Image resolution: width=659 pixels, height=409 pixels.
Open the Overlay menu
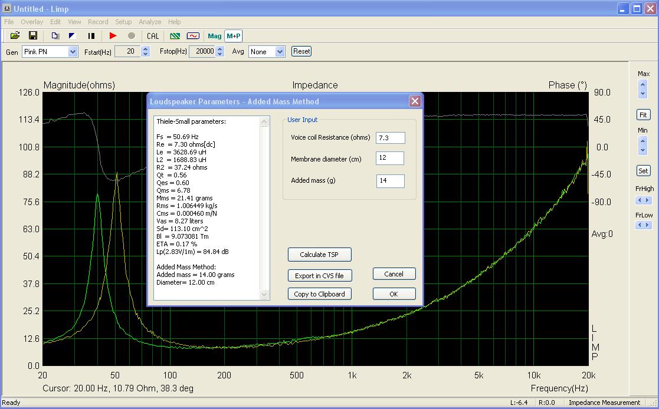click(32, 22)
